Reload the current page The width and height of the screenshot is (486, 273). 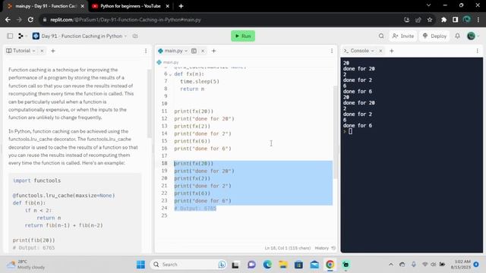click(x=30, y=20)
